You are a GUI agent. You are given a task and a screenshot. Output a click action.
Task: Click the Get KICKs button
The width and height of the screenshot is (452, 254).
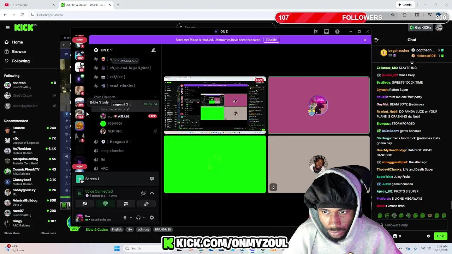pyautogui.click(x=420, y=28)
